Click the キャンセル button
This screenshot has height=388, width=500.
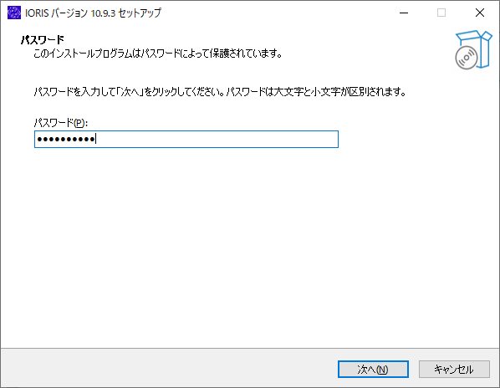[454, 370]
